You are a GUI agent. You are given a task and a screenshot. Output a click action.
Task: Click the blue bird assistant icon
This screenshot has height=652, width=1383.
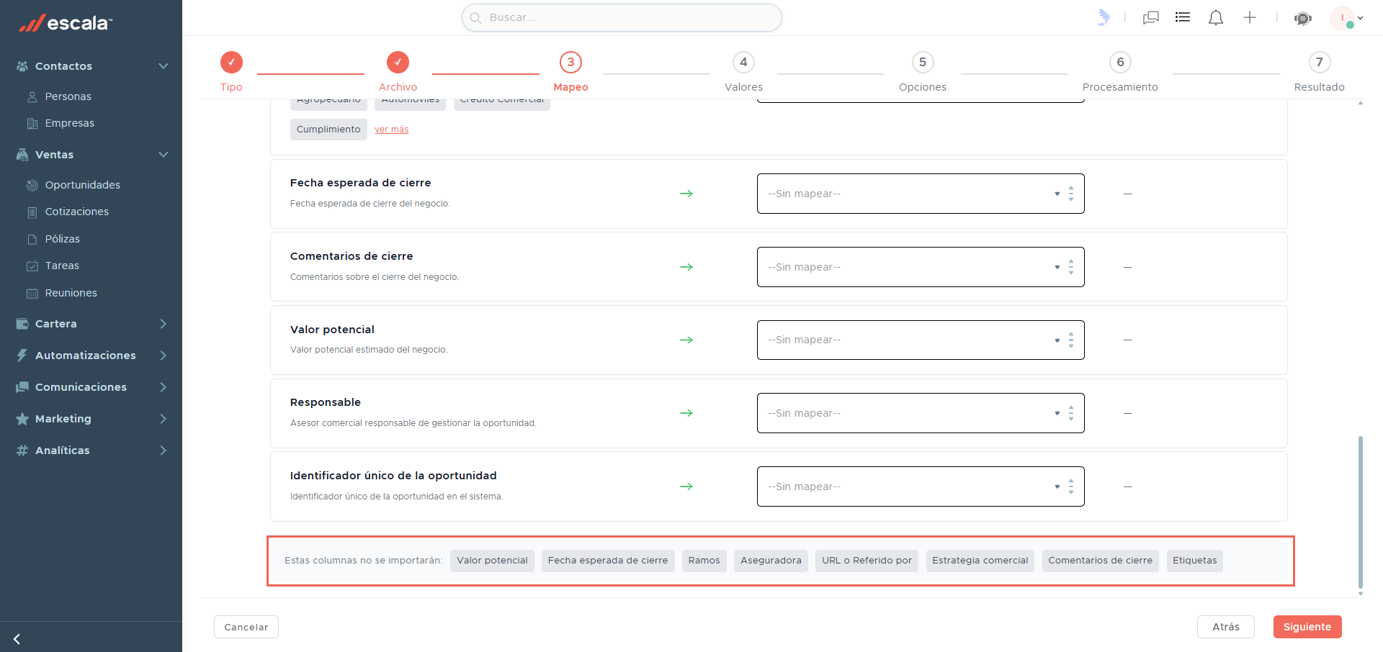(x=1104, y=17)
